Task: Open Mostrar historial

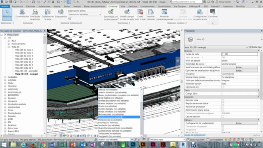Action: (151, 15)
